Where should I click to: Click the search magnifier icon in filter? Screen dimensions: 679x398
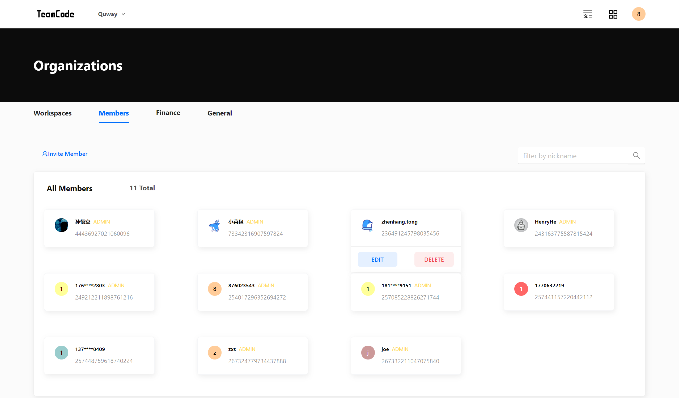(637, 155)
